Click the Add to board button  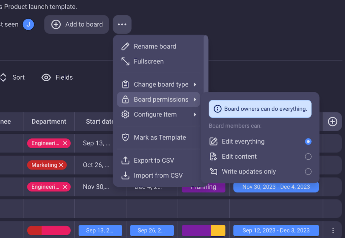click(76, 24)
